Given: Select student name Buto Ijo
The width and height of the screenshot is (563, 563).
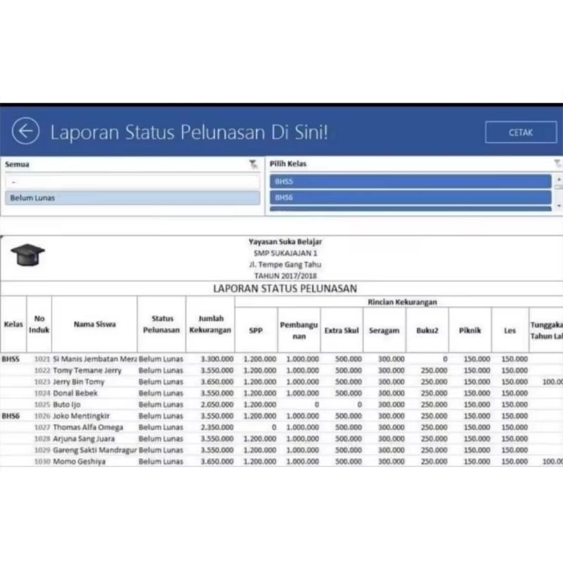Looking at the screenshot, I should click(66, 404).
